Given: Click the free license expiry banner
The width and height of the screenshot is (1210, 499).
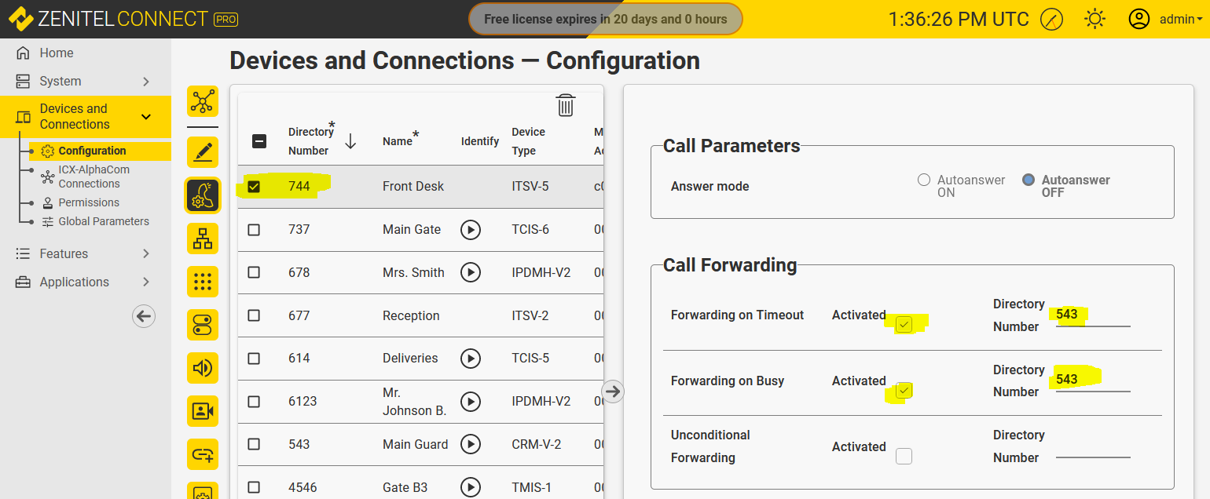Looking at the screenshot, I should 605,19.
